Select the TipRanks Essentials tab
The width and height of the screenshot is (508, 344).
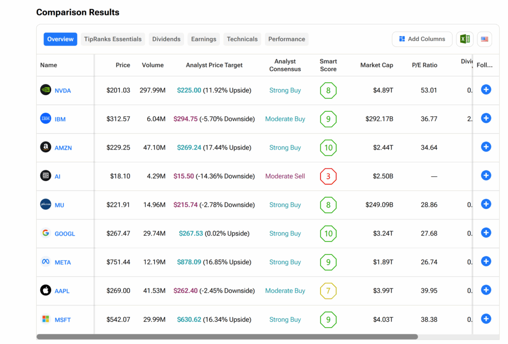(113, 39)
